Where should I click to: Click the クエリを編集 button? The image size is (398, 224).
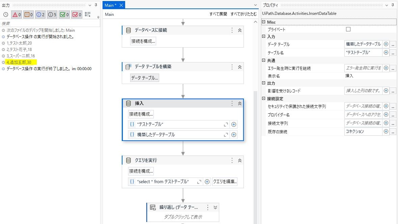coord(225,181)
